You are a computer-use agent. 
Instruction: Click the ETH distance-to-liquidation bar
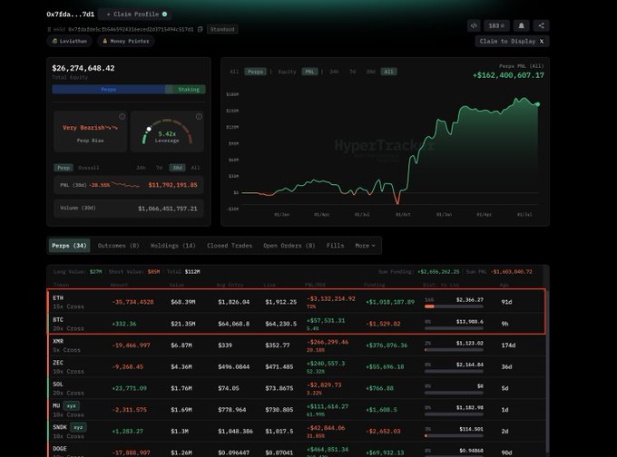(x=454, y=306)
